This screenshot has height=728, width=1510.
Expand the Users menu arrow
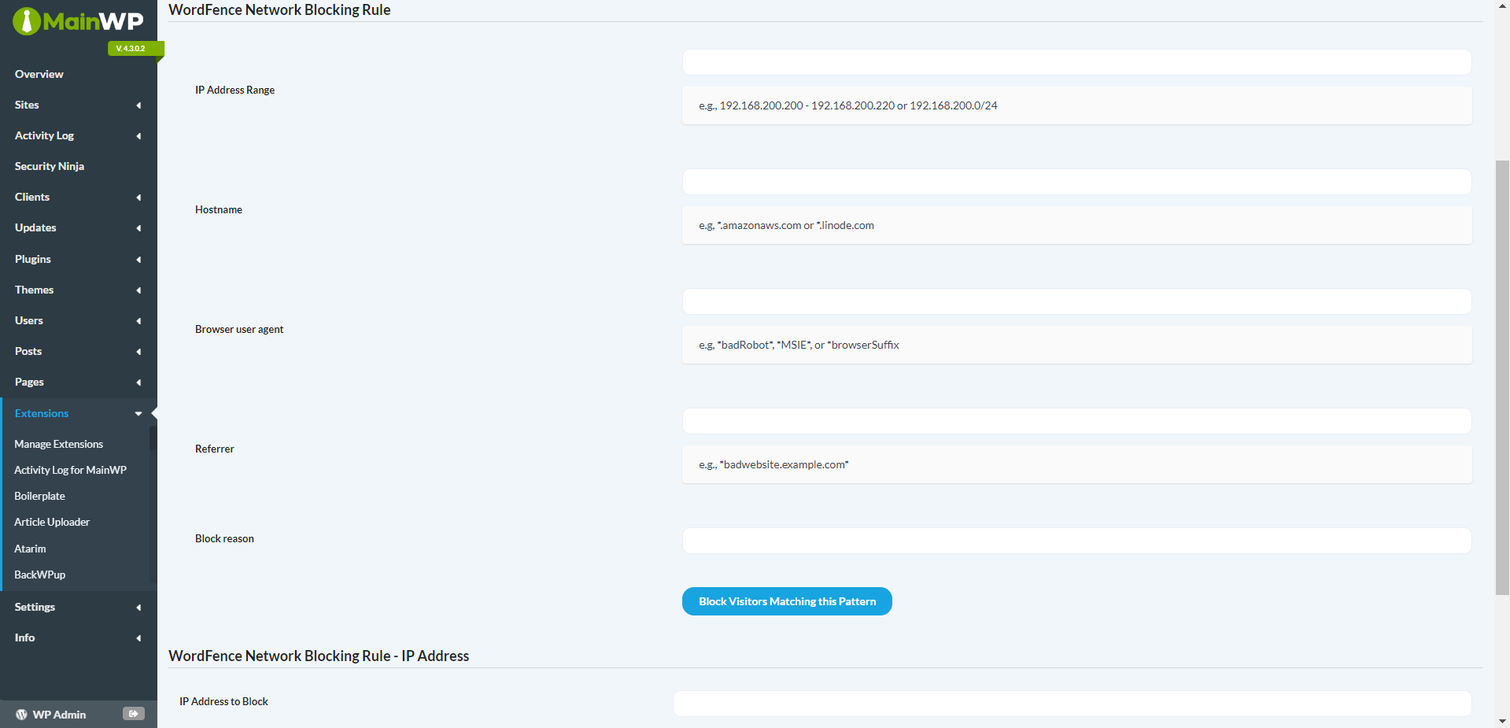click(x=138, y=321)
